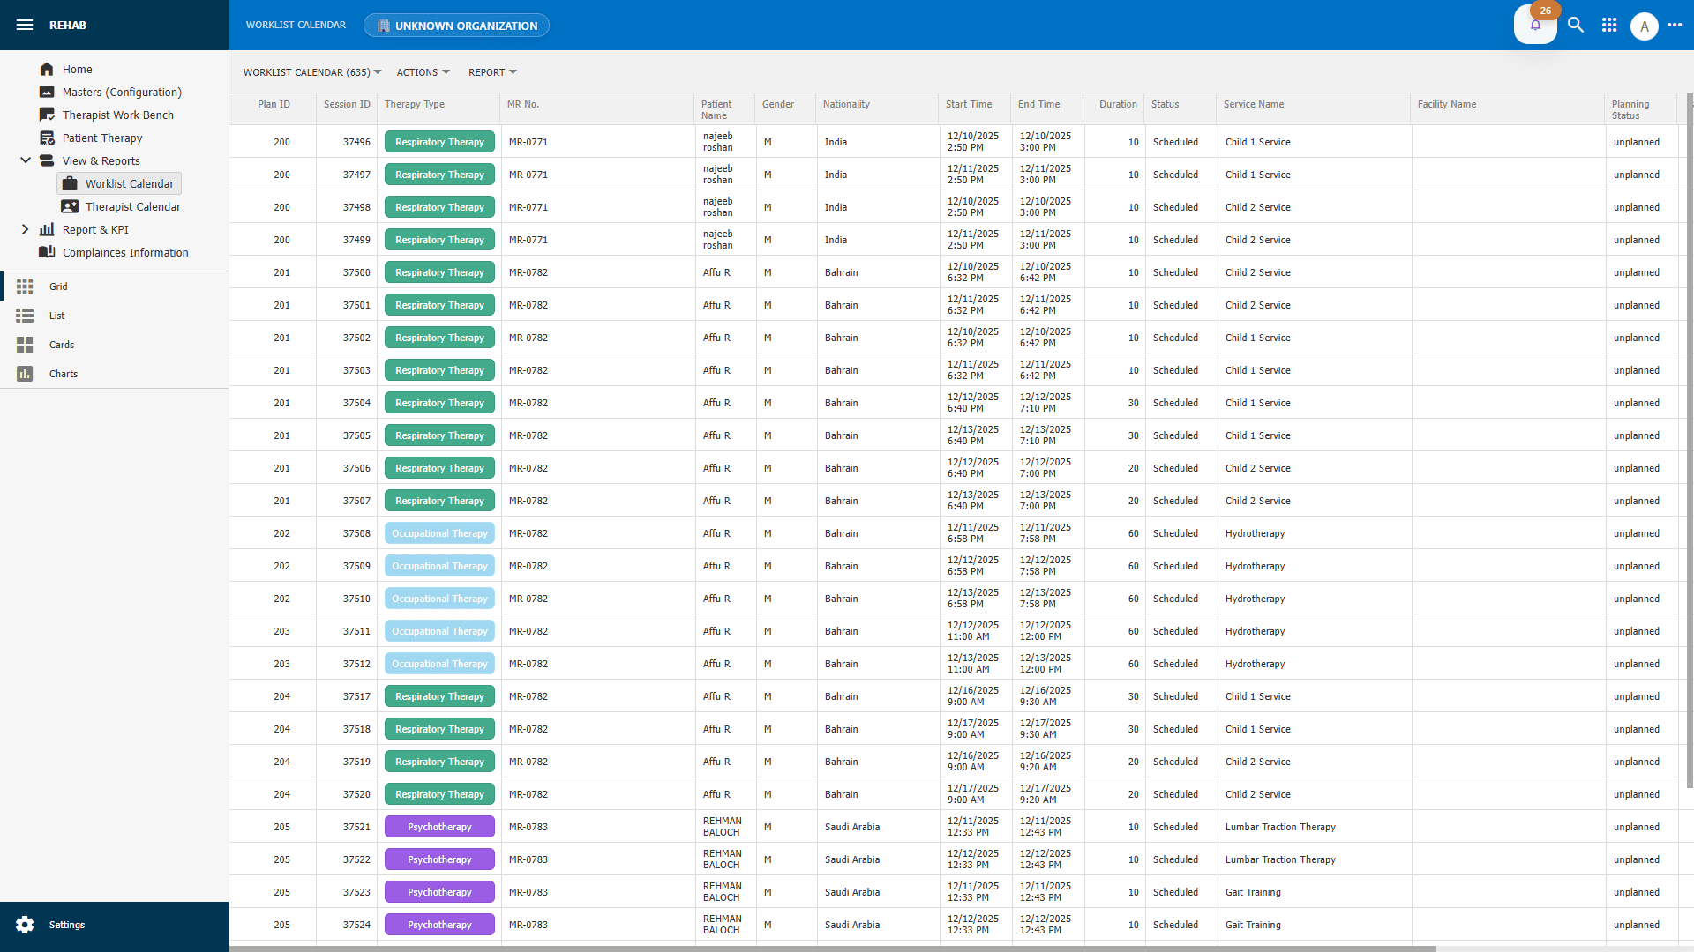Open Complainces Information page
Viewport: 1694px width, 952px height.
(x=125, y=252)
